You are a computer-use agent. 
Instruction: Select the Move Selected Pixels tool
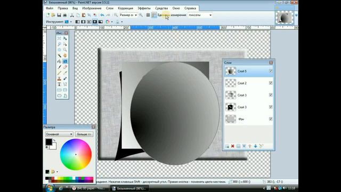[x=65, y=38]
